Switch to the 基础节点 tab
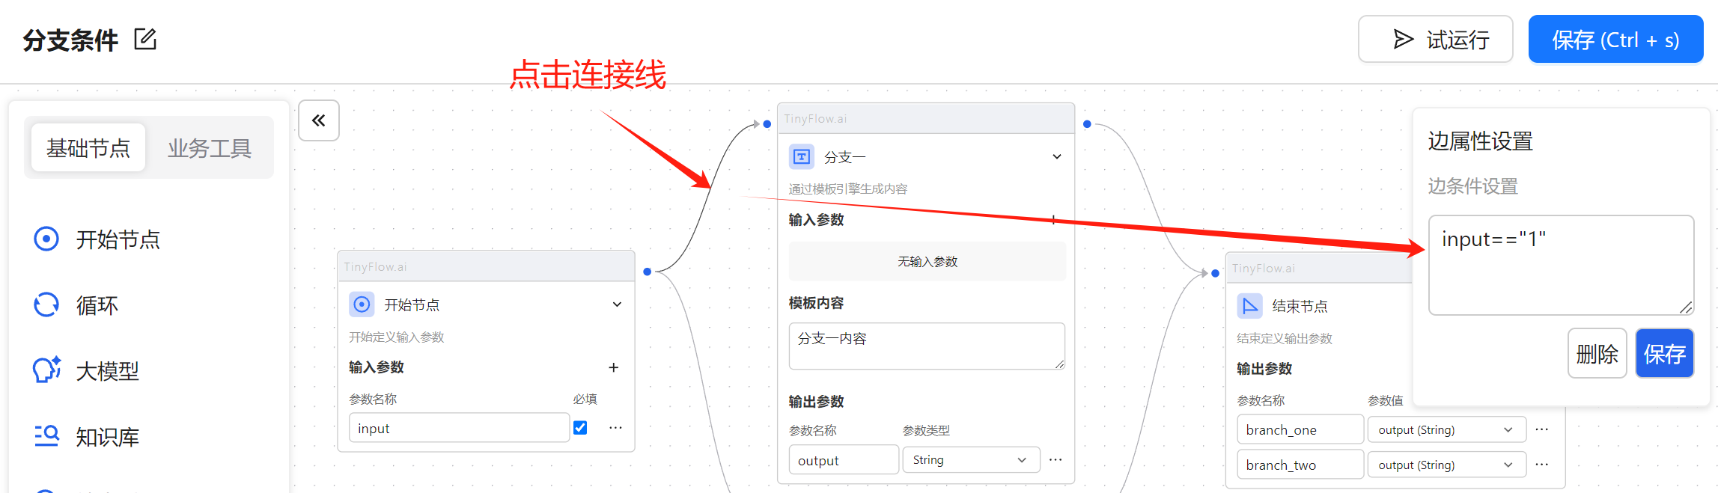Viewport: 1718px width, 493px height. 88,148
